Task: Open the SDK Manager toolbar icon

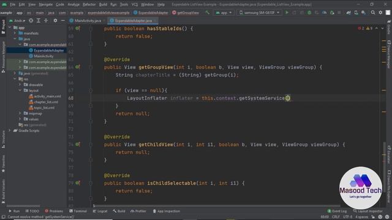Action: (363, 12)
